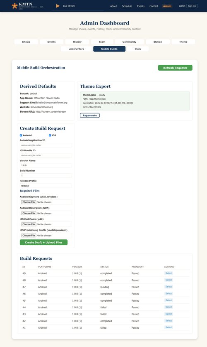Viewport: 207px width, 347px height.
Task: Select build request #8
Action: click(168, 280)
